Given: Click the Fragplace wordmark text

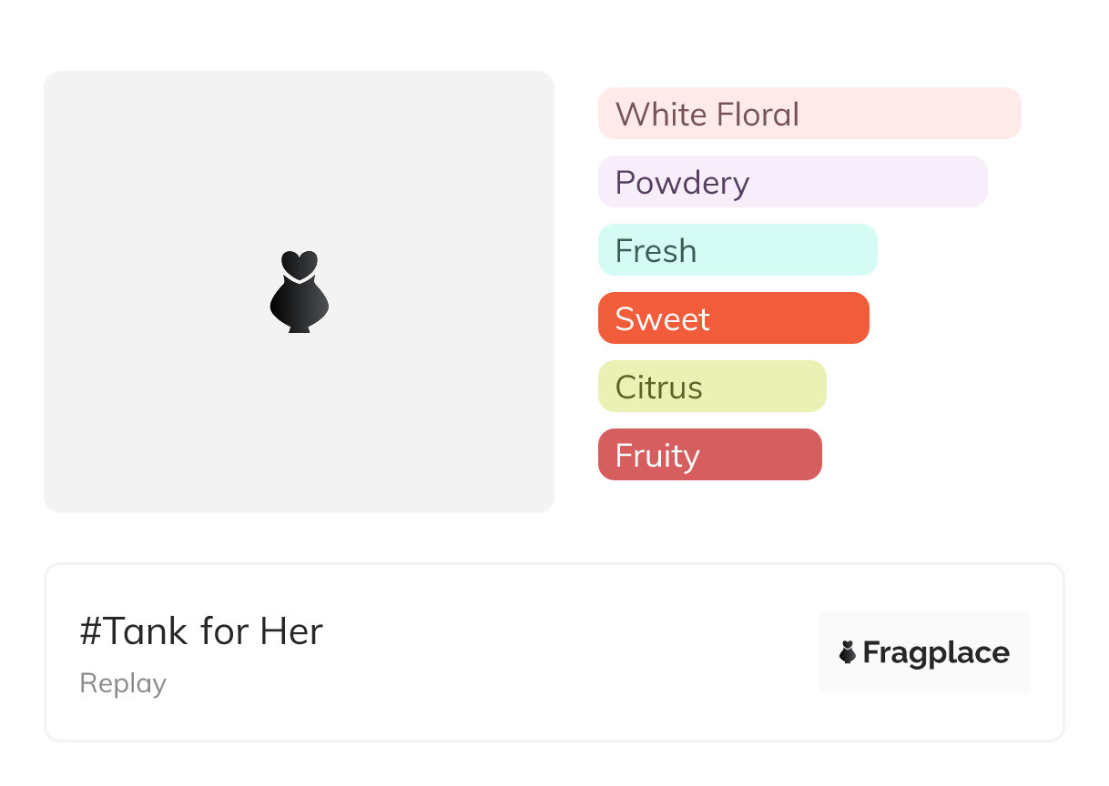Looking at the screenshot, I should point(936,653).
